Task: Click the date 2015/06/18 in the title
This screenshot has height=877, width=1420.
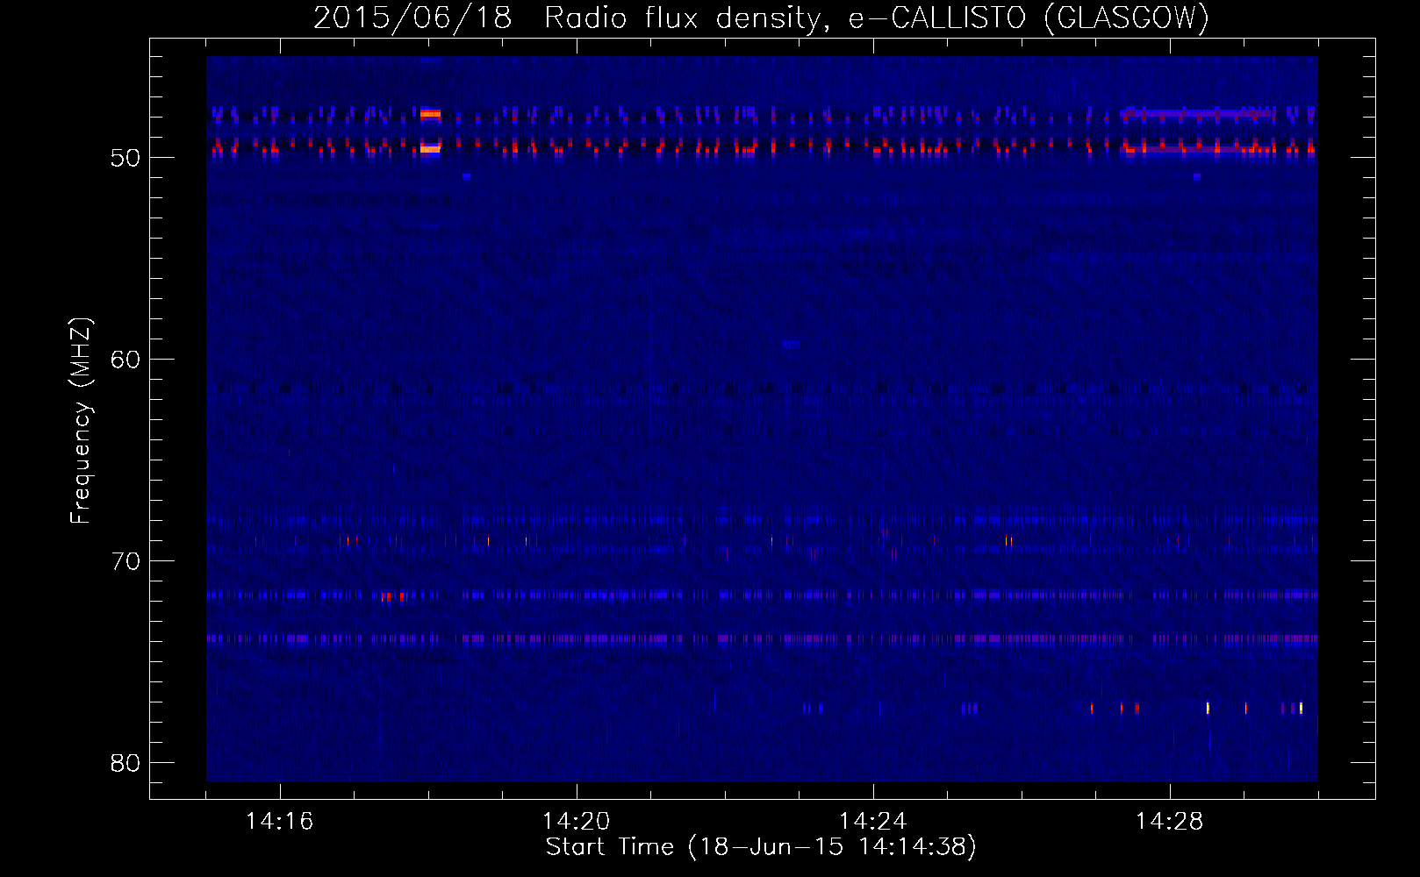Action: [412, 18]
